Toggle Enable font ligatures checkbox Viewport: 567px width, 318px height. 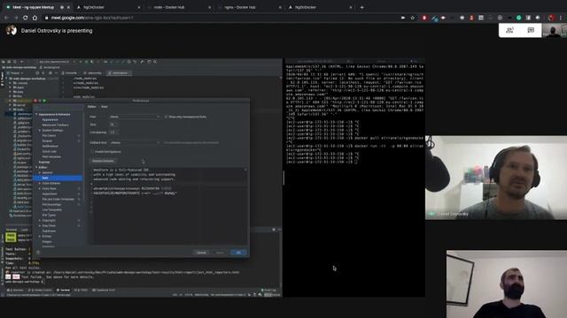click(x=92, y=152)
